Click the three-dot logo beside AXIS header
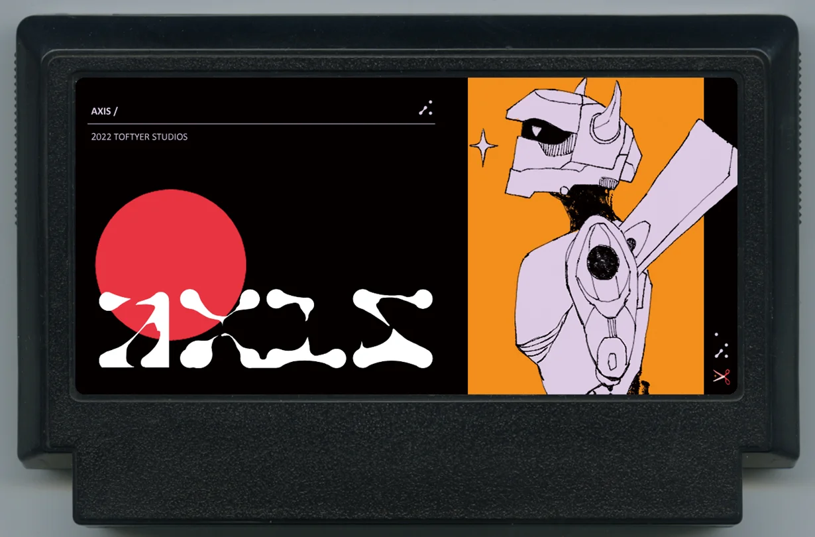The width and height of the screenshot is (815, 537). coord(426,109)
